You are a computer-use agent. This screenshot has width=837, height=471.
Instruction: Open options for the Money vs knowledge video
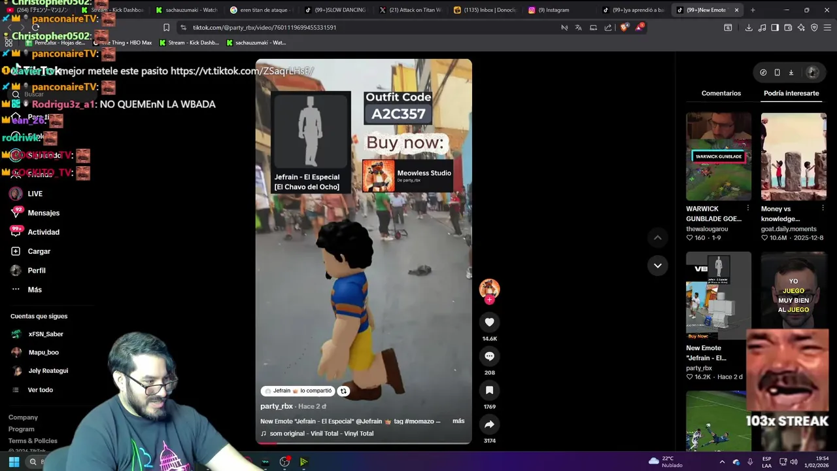pos(823,209)
